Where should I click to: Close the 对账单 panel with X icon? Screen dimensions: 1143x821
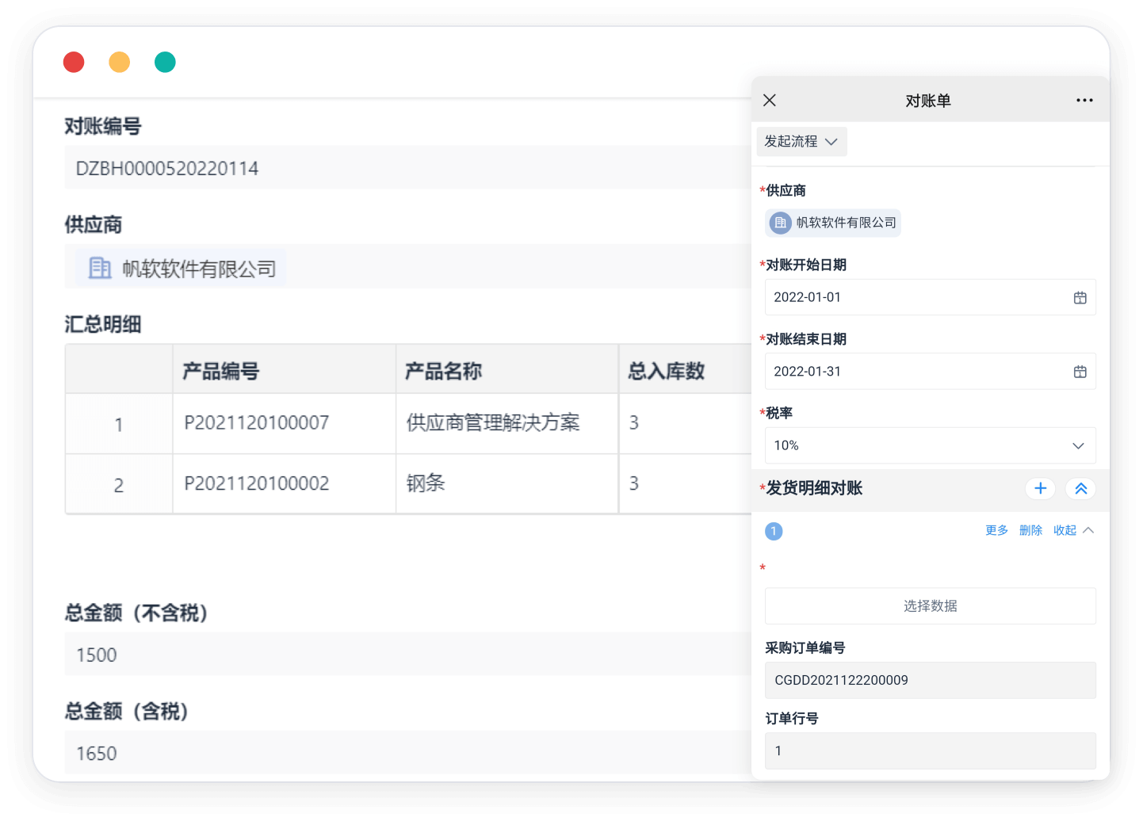(769, 101)
